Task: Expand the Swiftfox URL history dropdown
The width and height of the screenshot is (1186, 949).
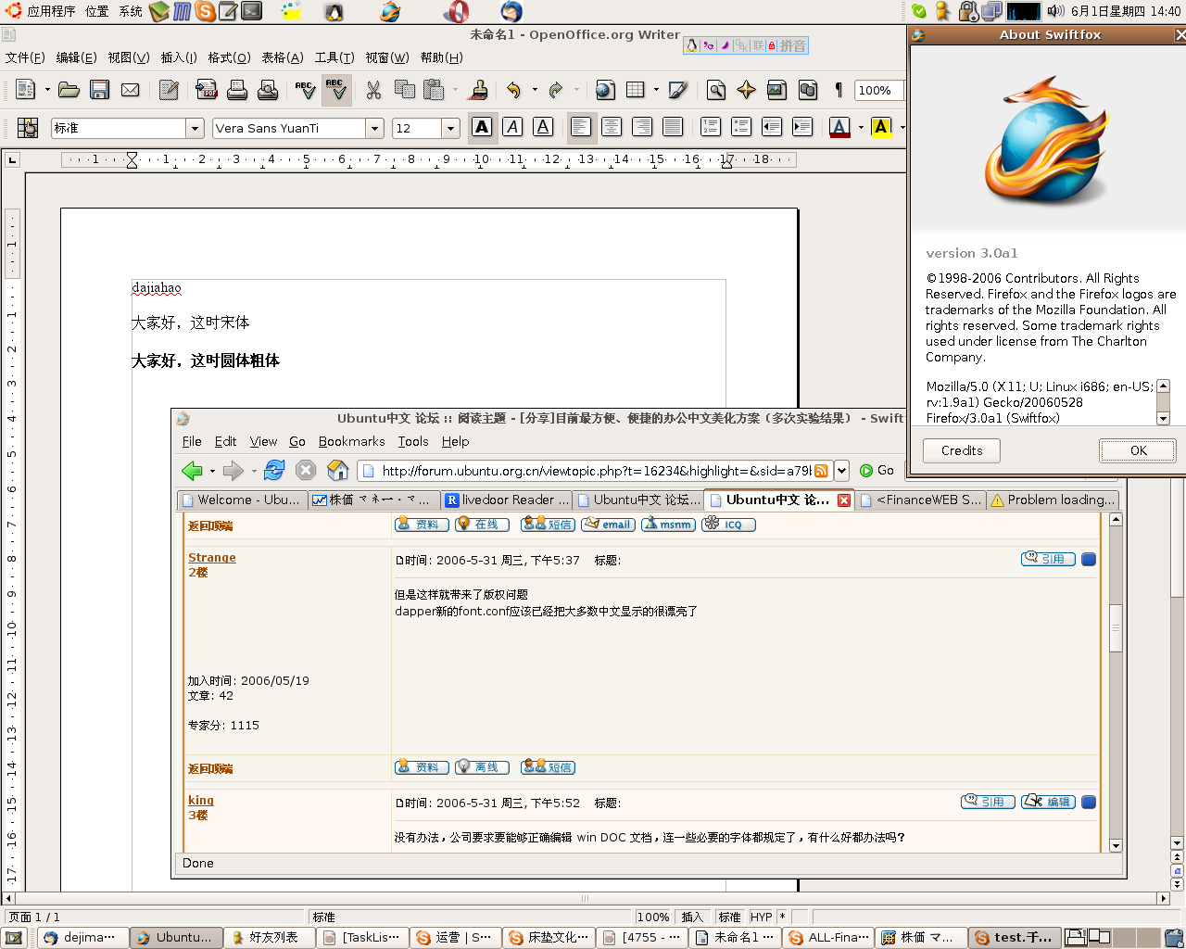Action: pos(841,470)
